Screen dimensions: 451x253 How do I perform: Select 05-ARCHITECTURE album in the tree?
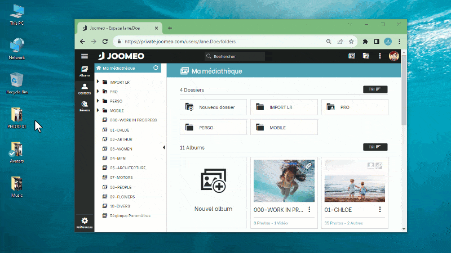127,168
